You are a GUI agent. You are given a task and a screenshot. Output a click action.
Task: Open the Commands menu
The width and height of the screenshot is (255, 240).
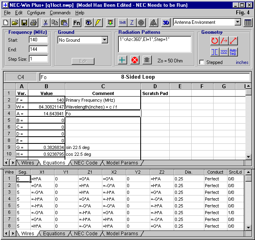pos(60,13)
